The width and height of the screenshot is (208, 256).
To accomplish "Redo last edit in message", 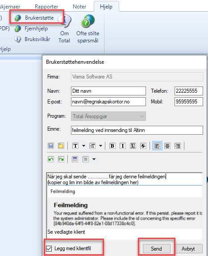I will (x=61, y=159).
